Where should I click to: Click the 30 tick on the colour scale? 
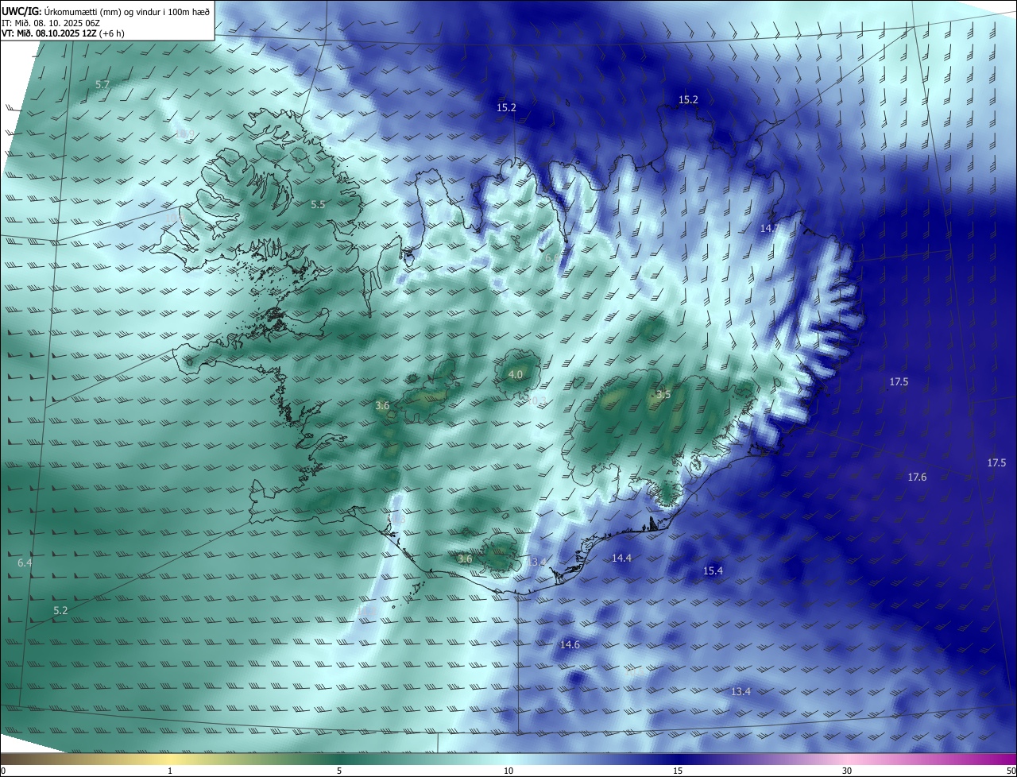tap(847, 771)
